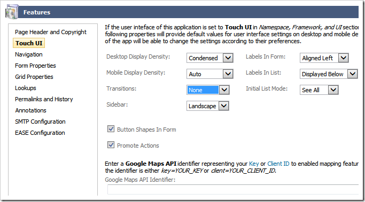Switch to Lookups section

point(26,88)
